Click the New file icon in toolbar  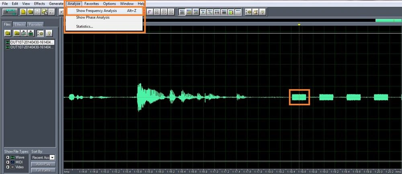click(24, 12)
